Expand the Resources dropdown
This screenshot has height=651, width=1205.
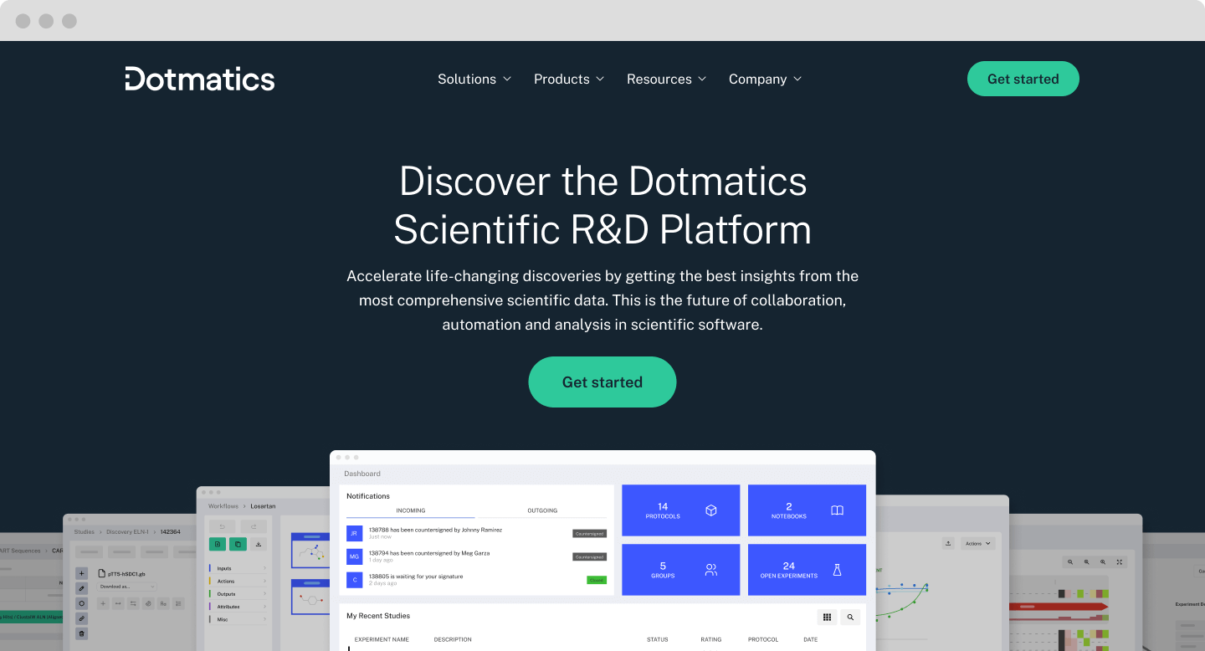667,79
